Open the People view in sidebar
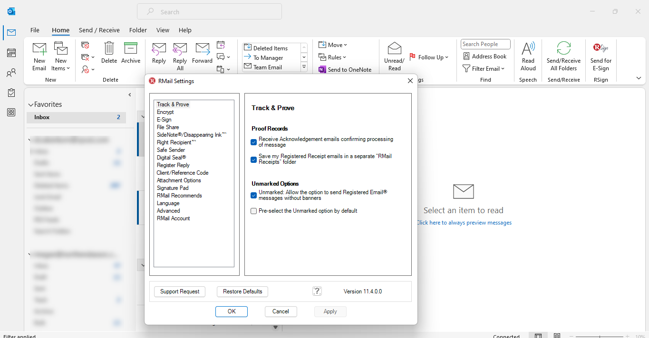Screen dimensions: 649x338 click(11, 73)
